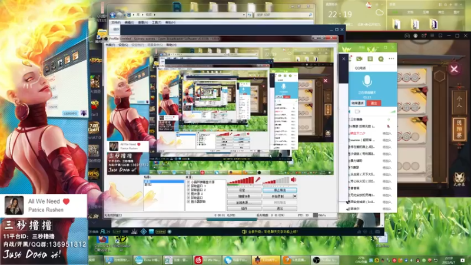Switch to OBS from the taskbar
This screenshot has width=471, height=265.
pyautogui.click(x=325, y=260)
